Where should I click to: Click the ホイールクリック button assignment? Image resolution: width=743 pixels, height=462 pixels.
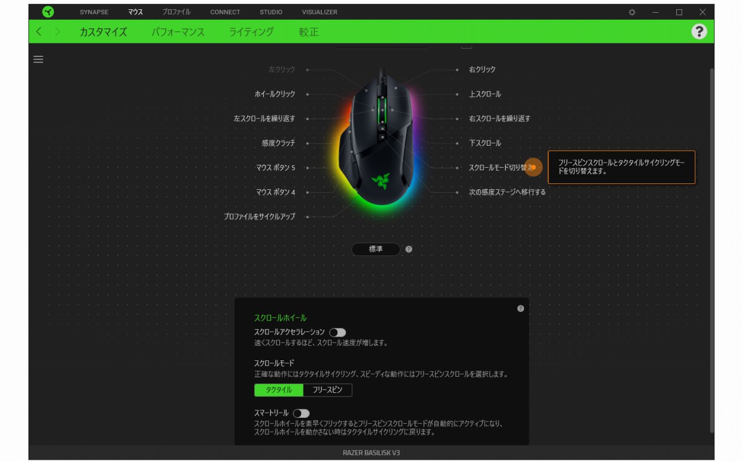point(275,94)
